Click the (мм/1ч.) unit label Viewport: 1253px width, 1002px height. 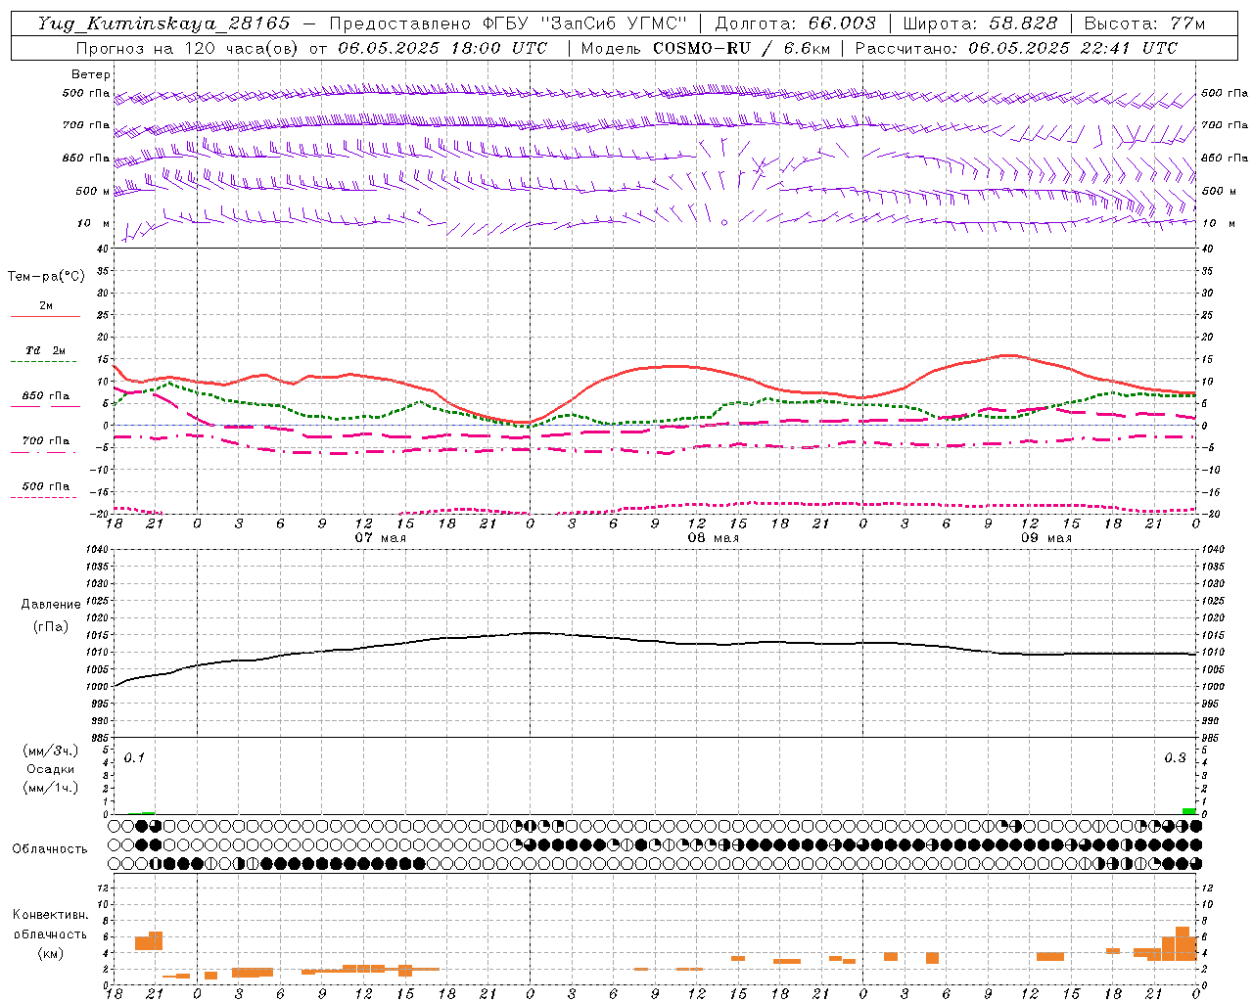click(50, 788)
